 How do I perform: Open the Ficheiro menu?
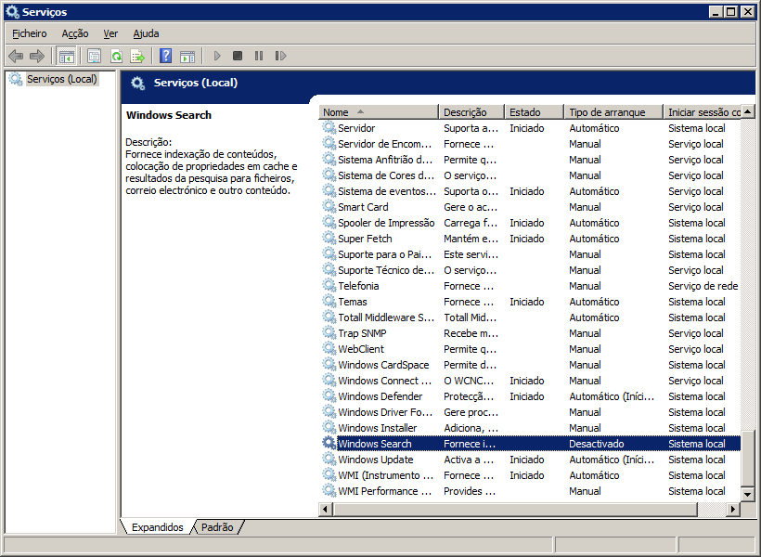pyautogui.click(x=30, y=33)
